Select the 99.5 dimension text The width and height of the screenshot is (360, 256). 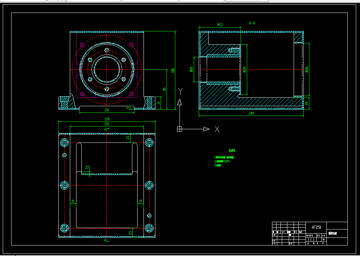point(220,25)
